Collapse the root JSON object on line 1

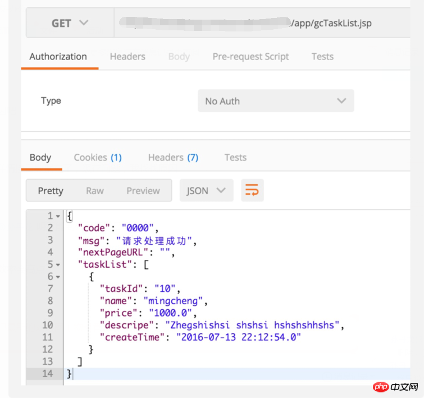(x=58, y=216)
